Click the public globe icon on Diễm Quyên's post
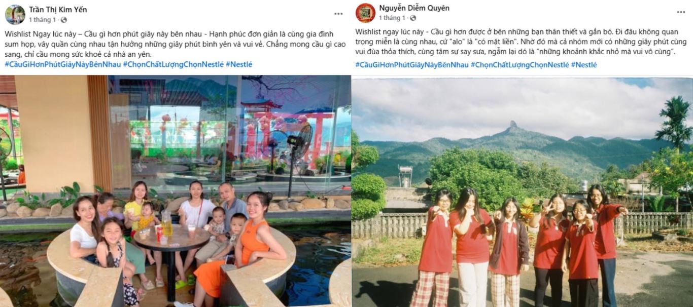 coord(413,18)
